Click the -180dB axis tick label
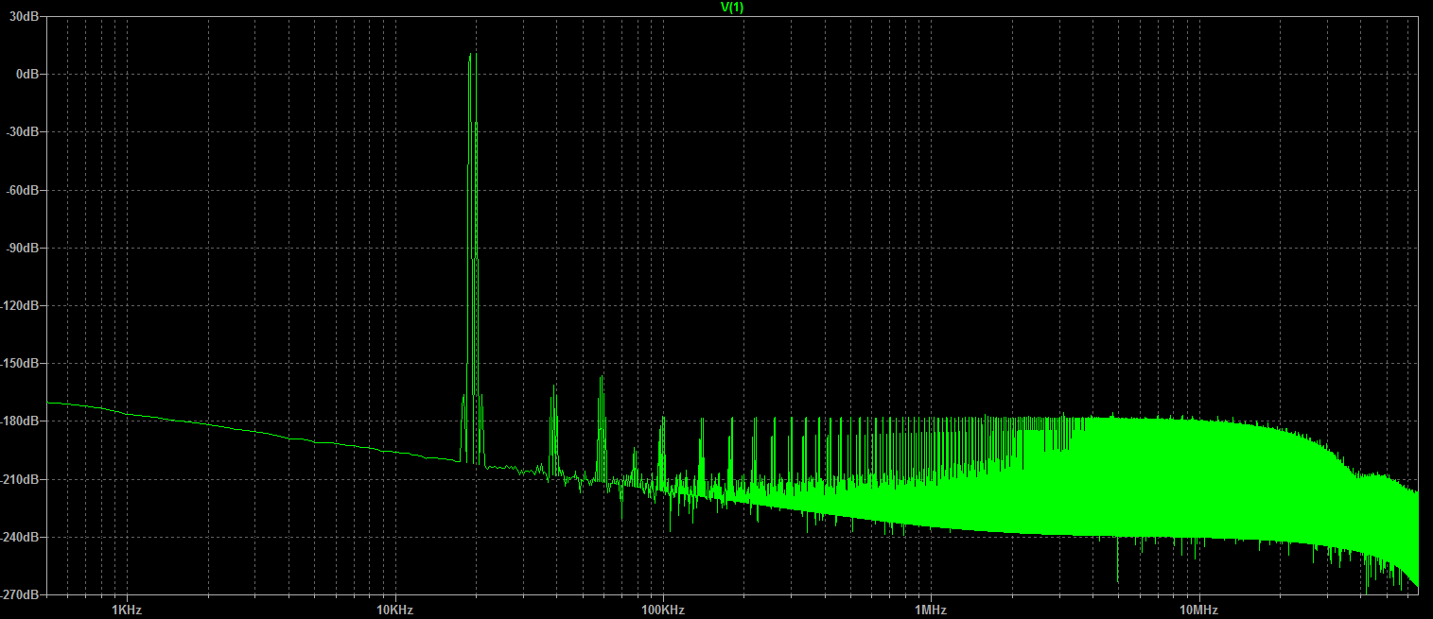The image size is (1433, 619). 19,421
